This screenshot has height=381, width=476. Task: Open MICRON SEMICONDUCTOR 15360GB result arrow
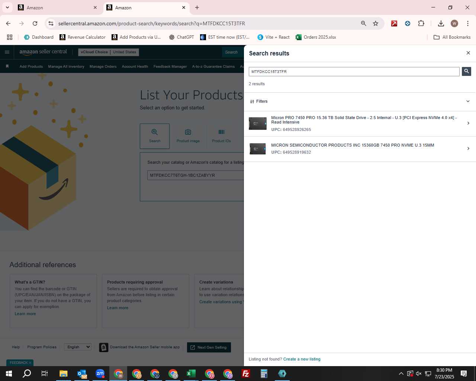tap(468, 148)
